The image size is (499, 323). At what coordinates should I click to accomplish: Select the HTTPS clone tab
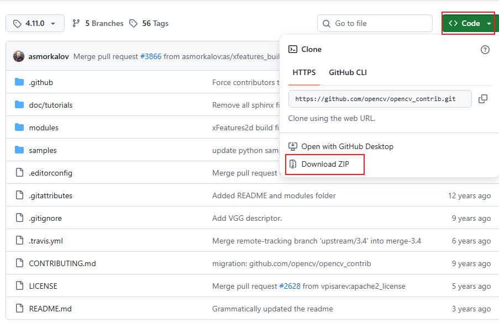pyautogui.click(x=303, y=72)
